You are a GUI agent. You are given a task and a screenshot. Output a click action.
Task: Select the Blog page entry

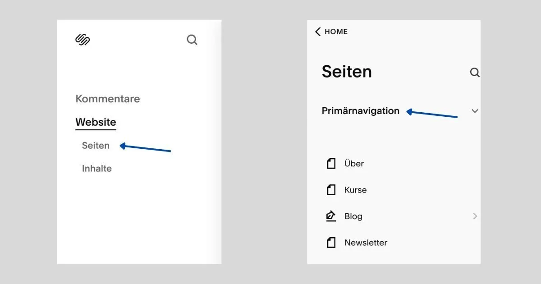coord(353,216)
